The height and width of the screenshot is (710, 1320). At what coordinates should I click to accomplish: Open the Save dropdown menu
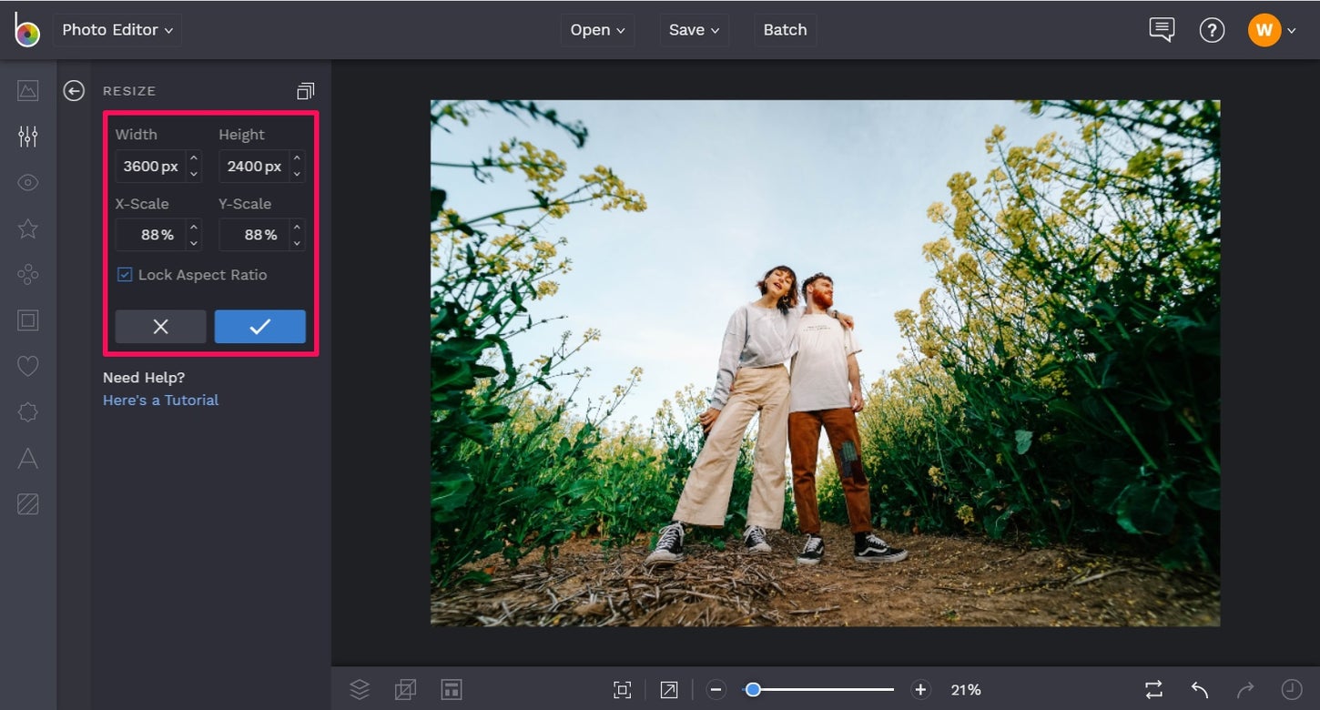click(694, 29)
